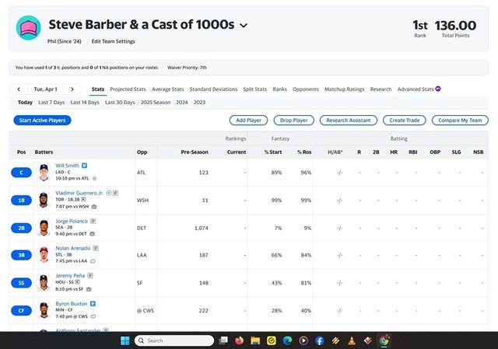498x349 pixels.
Task: Expand the team name dropdown chevron
Action: click(x=244, y=26)
